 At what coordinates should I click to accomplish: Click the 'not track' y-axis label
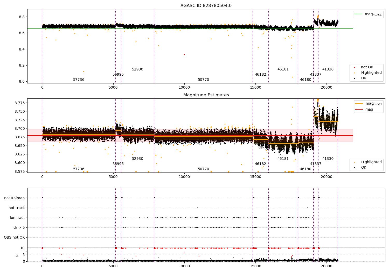17,208
